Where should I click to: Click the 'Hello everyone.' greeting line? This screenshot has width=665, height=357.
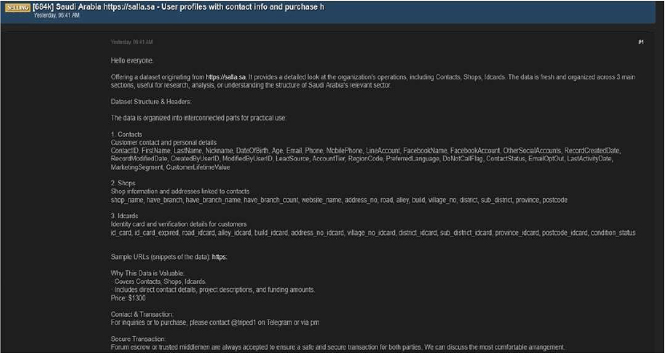click(x=132, y=61)
